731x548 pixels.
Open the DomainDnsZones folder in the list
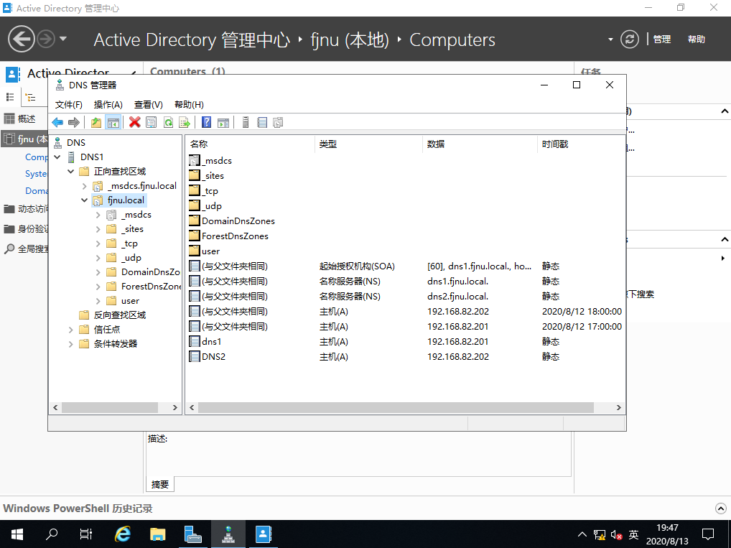238,221
